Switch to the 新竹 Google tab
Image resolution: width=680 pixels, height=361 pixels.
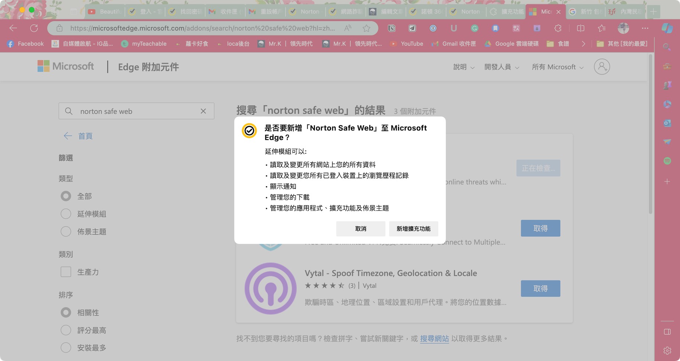point(585,12)
